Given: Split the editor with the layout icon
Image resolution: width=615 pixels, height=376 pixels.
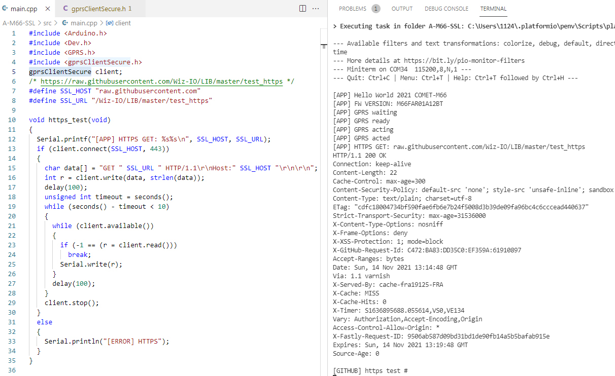Looking at the screenshot, I should 302,9.
